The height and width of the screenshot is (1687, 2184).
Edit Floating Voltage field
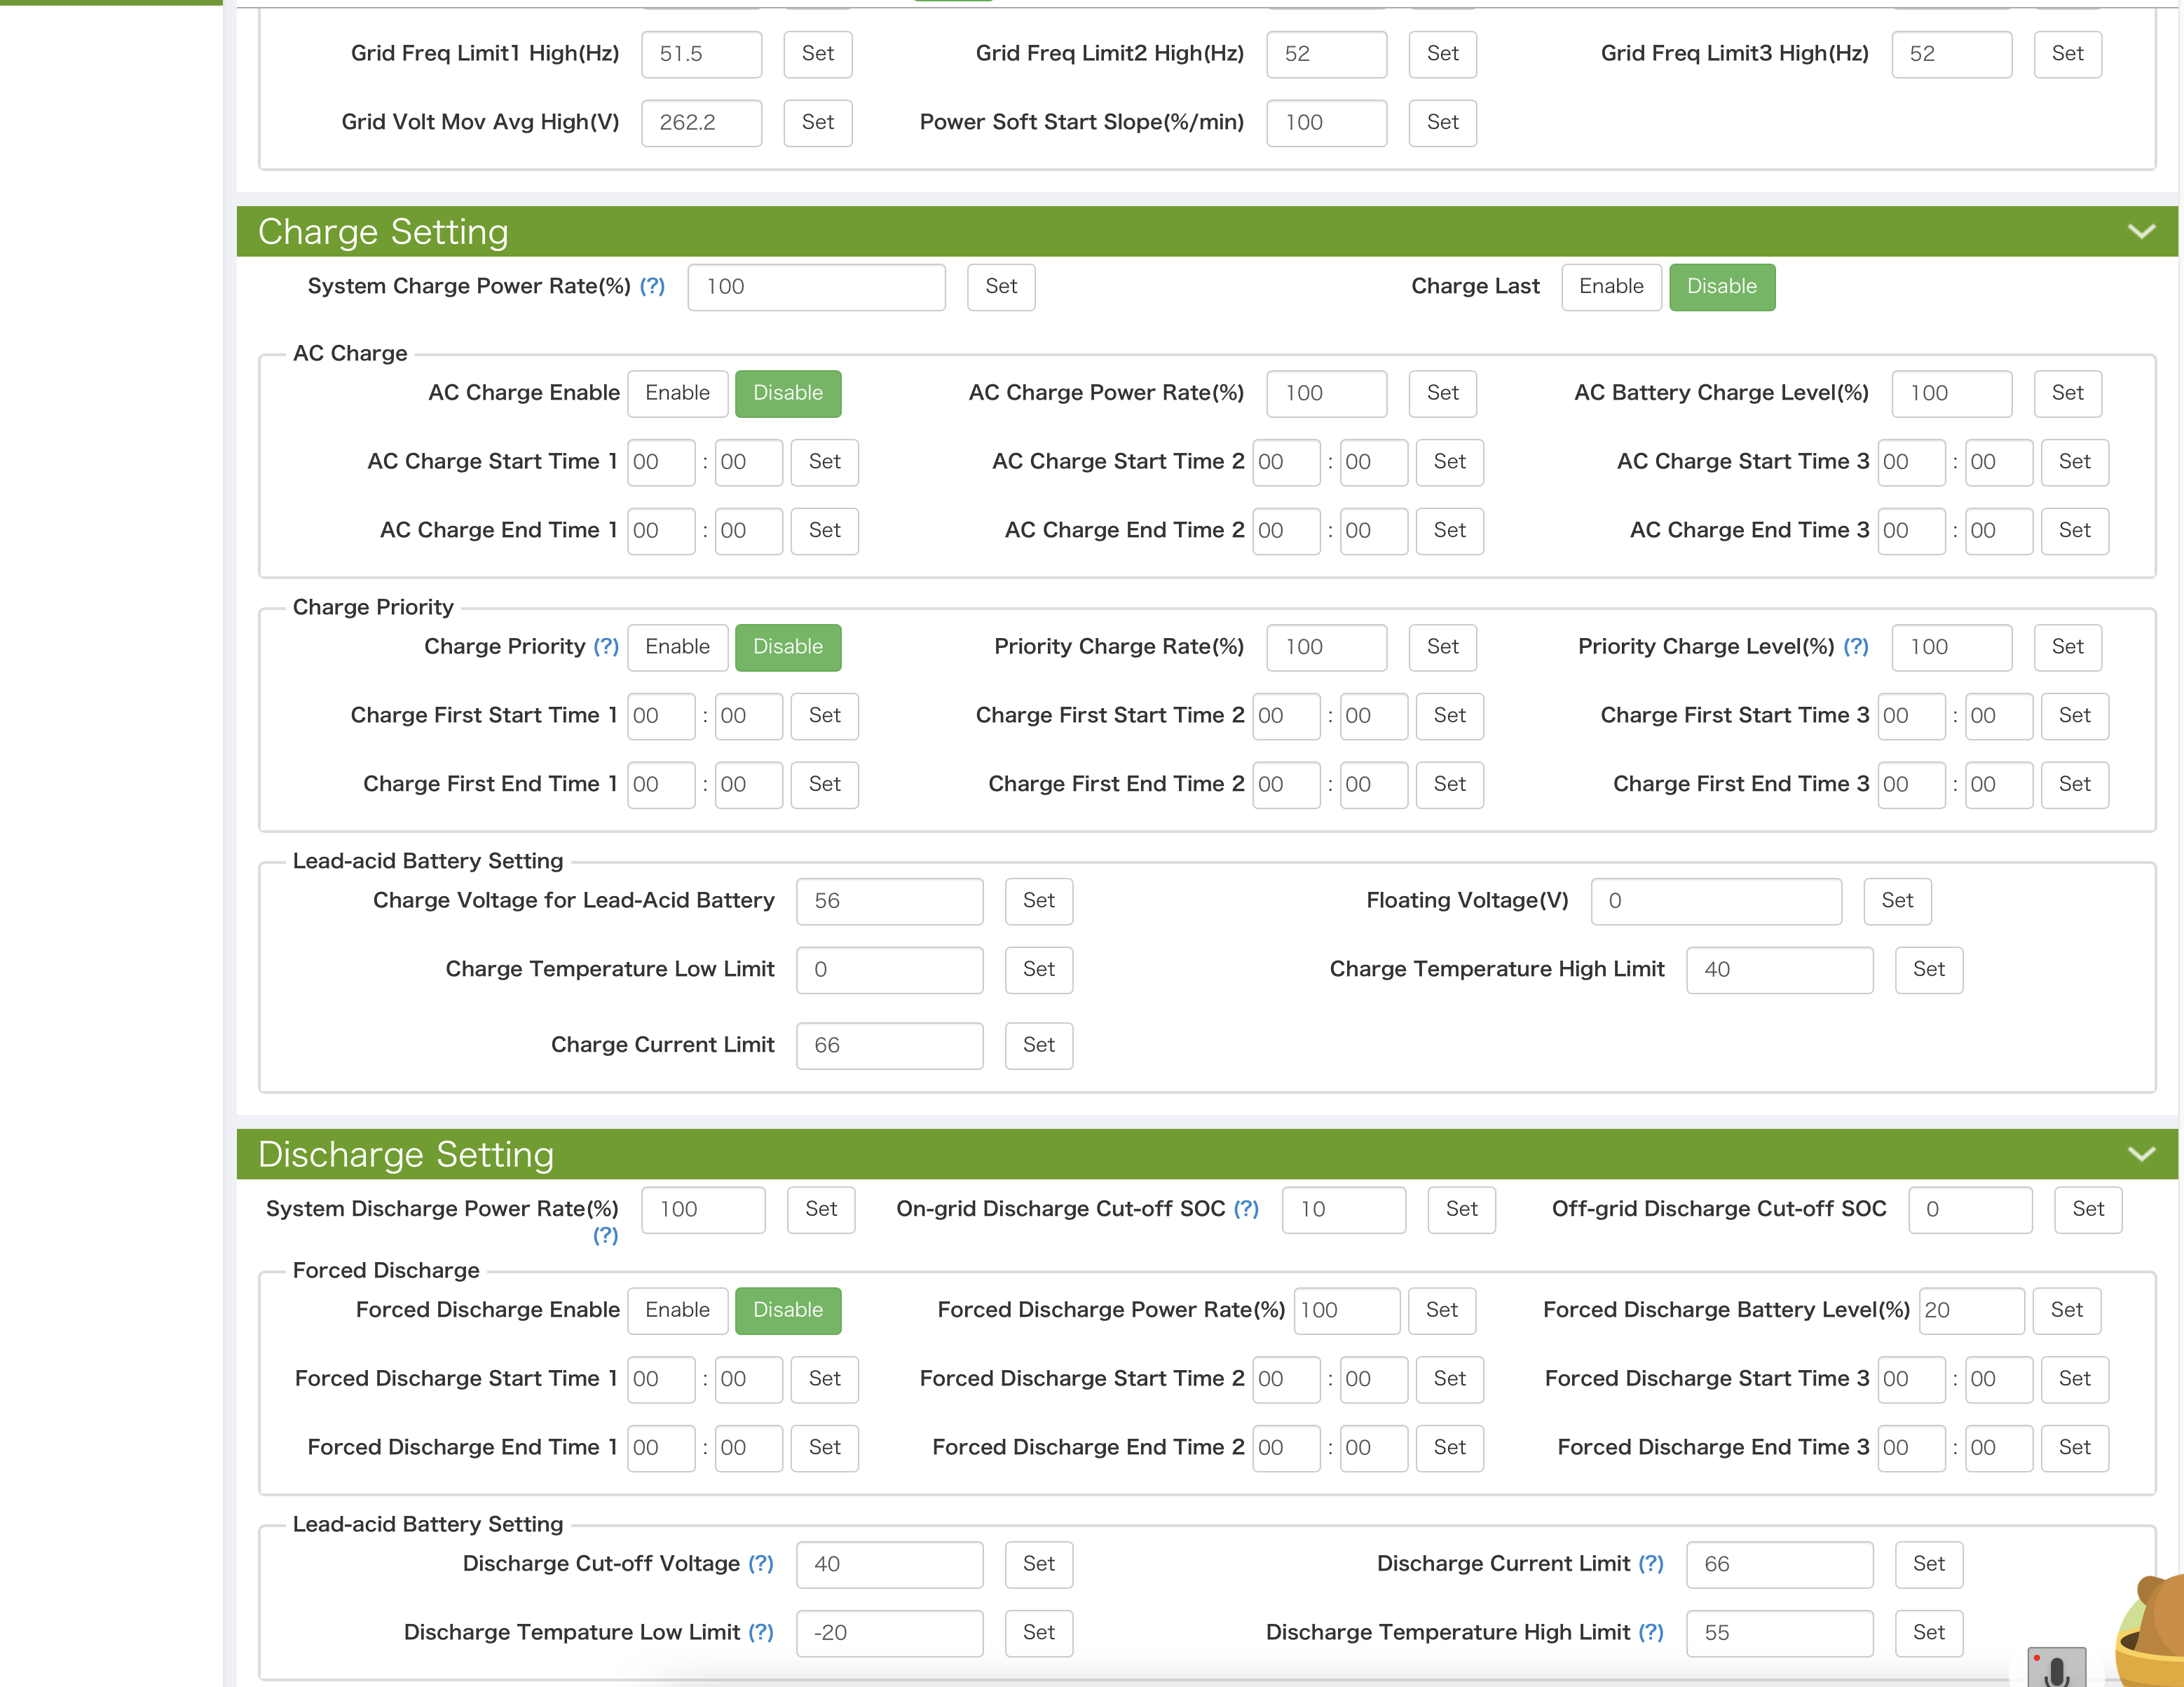pyautogui.click(x=1716, y=902)
